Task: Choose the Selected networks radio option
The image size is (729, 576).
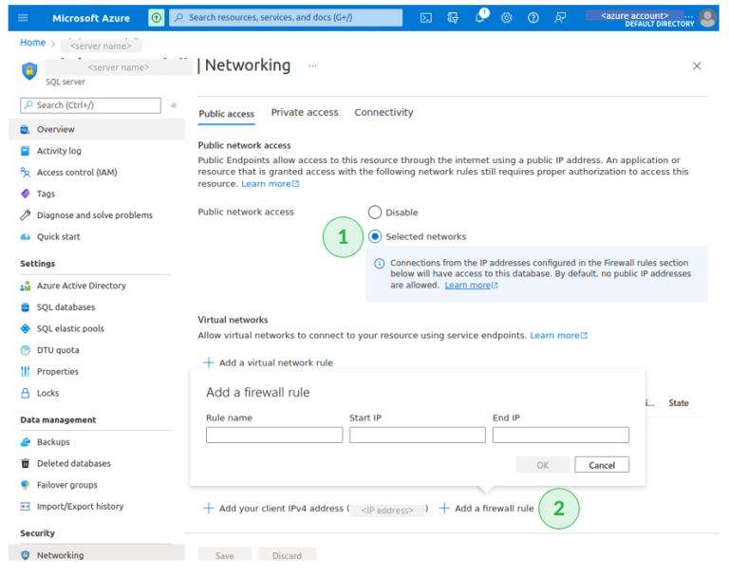Action: point(376,236)
